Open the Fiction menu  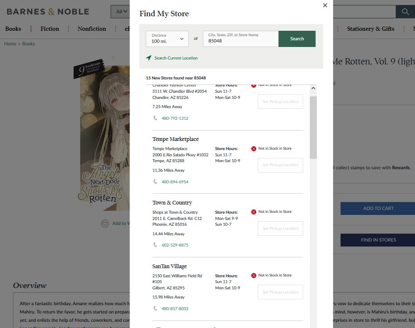click(x=50, y=29)
